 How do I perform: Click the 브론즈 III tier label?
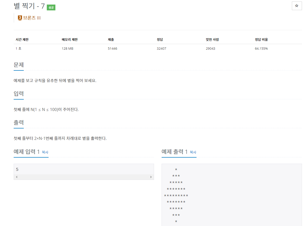point(32,18)
